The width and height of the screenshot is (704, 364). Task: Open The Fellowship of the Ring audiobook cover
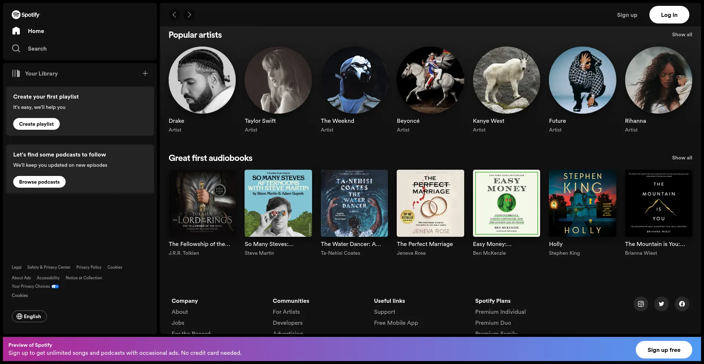point(202,203)
